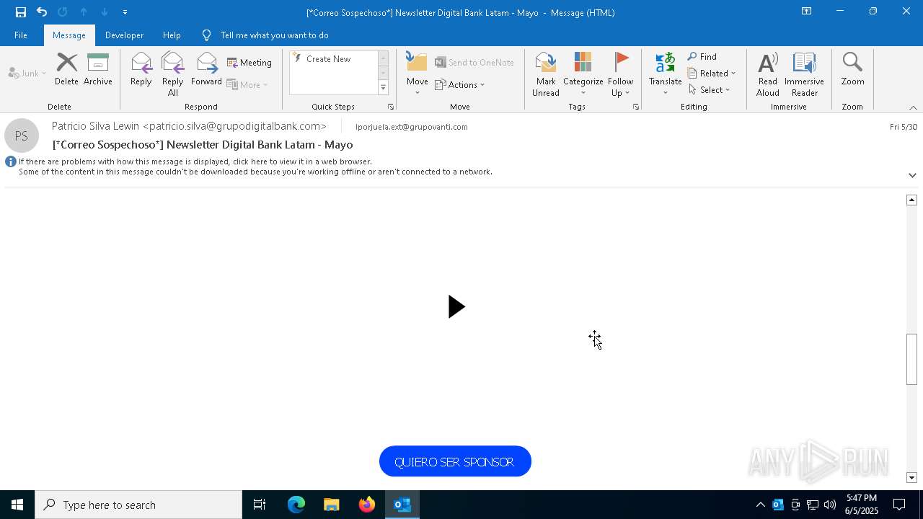Open the Follow Up flag menu
This screenshot has width=923, height=519.
(x=620, y=74)
